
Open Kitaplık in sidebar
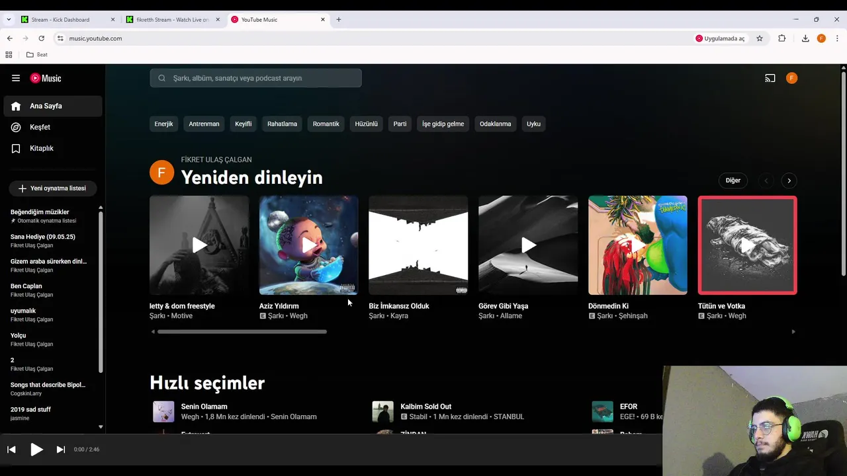[x=53, y=148]
